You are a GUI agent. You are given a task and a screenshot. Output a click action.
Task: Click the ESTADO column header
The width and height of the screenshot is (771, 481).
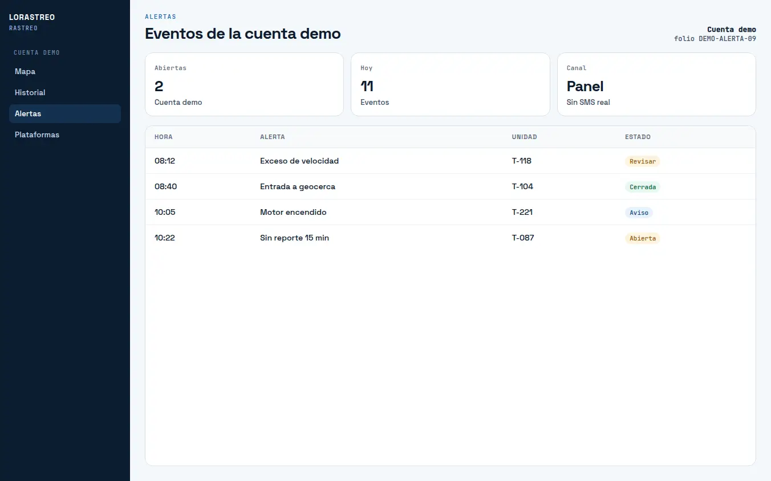click(x=638, y=137)
